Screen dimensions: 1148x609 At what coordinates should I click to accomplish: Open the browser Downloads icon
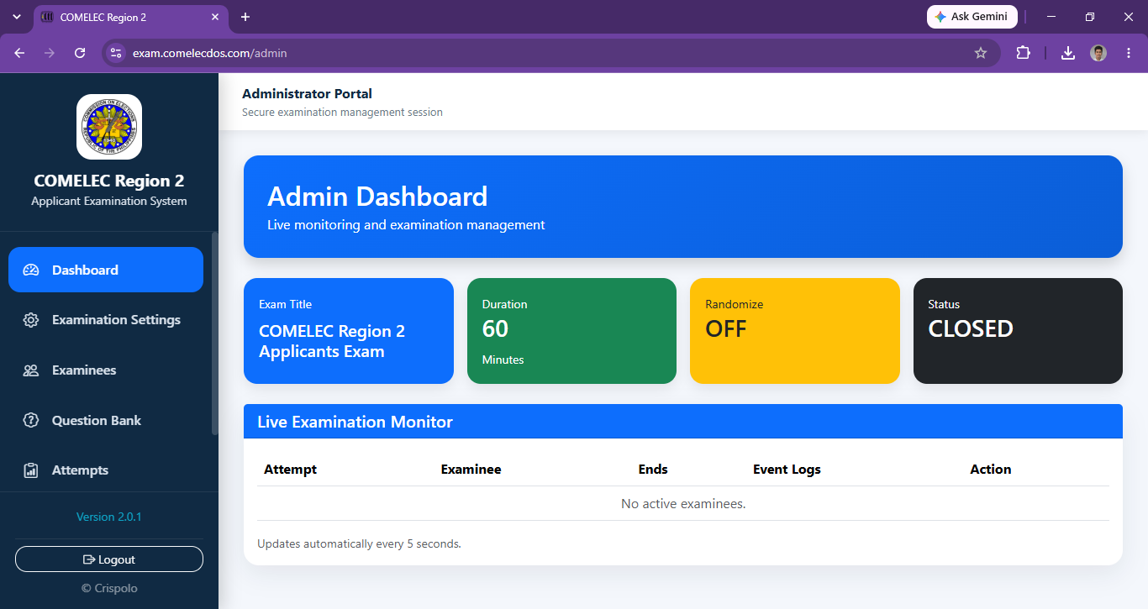[x=1068, y=53]
